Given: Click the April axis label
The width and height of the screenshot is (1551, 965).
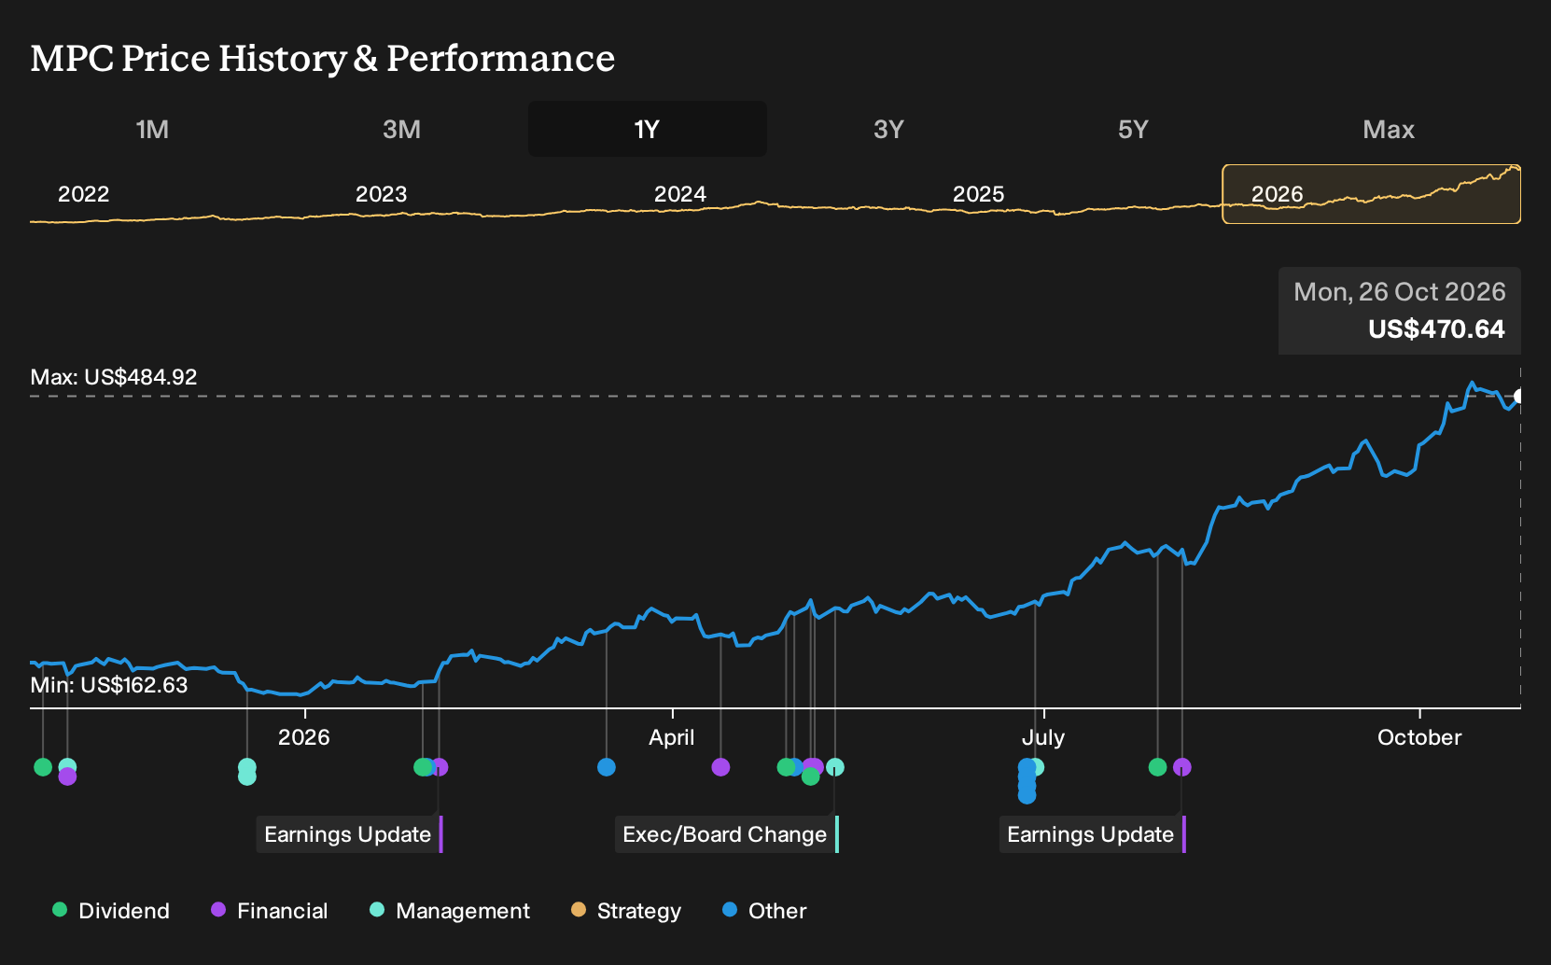Looking at the screenshot, I should (x=672, y=737).
